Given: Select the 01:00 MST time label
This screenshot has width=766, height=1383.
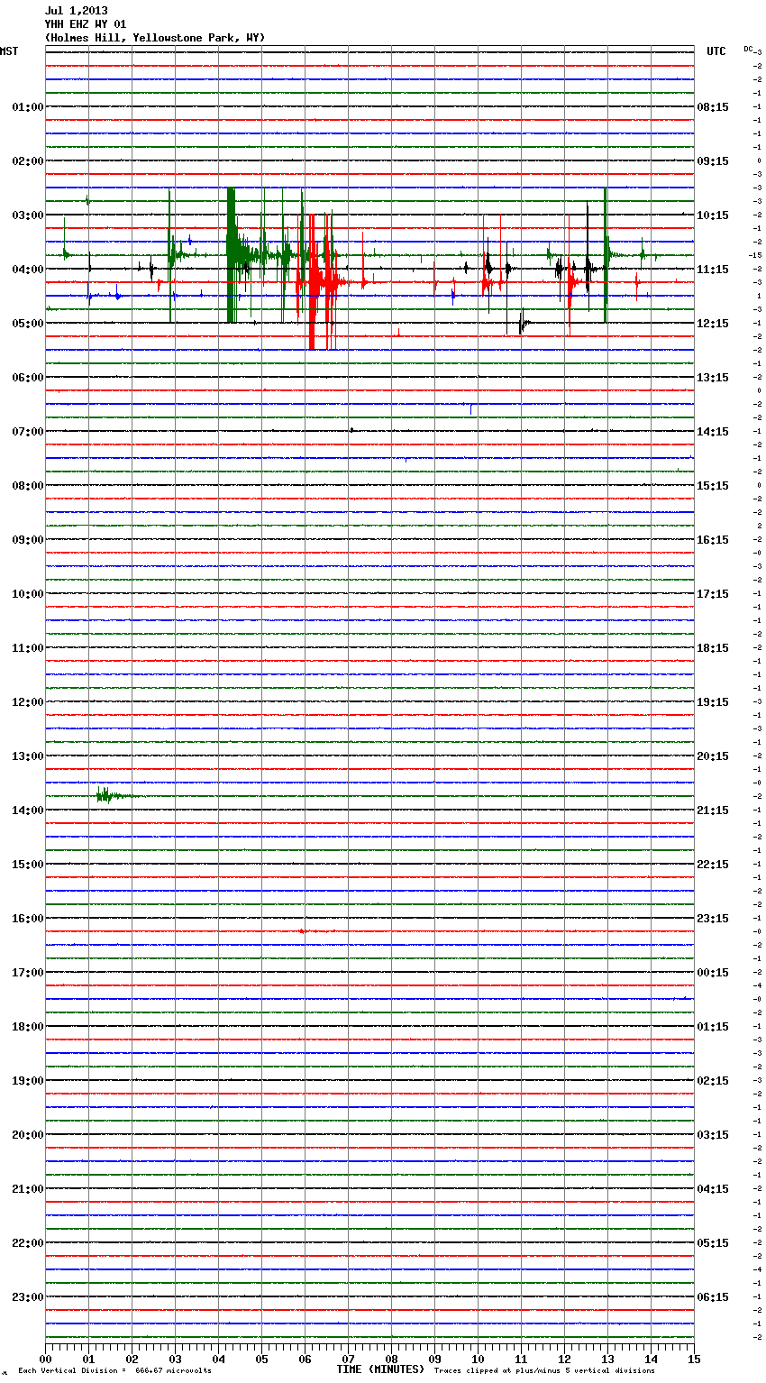Looking at the screenshot, I should (28, 107).
